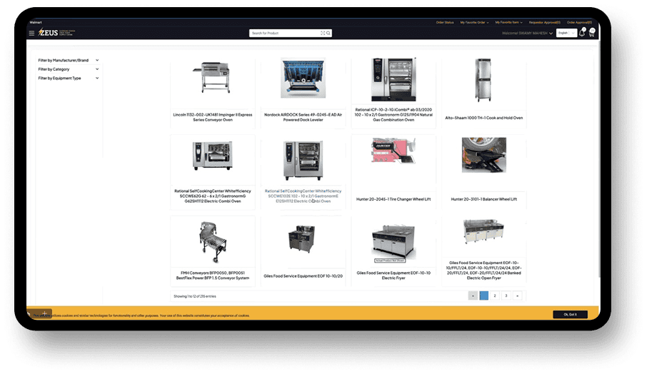Open the Alto-Shaam Cook and Hold Oven image
This screenshot has width=647, height=374.
coord(483,80)
